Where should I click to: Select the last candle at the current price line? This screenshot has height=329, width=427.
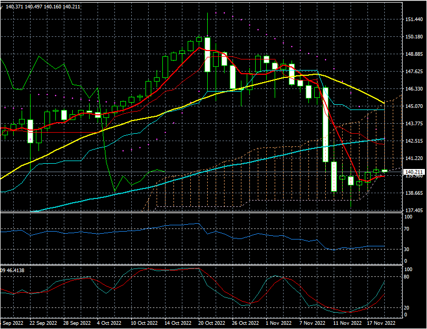384,171
